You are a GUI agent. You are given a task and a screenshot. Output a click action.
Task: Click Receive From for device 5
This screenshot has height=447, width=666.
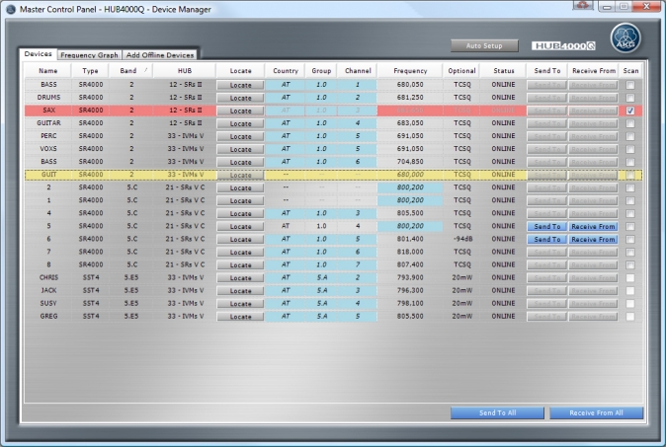pyautogui.click(x=593, y=227)
